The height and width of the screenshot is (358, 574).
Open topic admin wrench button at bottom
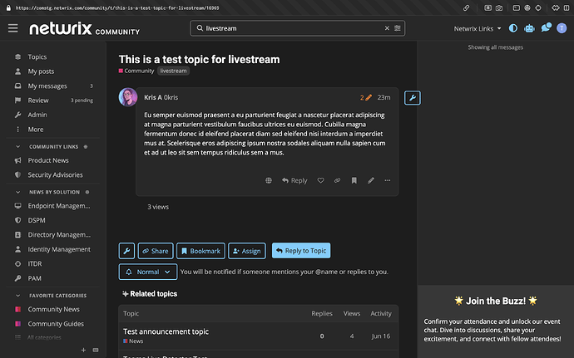coord(126,251)
